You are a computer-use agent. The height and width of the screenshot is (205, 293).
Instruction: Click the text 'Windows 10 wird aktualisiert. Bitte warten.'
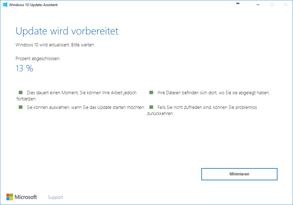55,45
